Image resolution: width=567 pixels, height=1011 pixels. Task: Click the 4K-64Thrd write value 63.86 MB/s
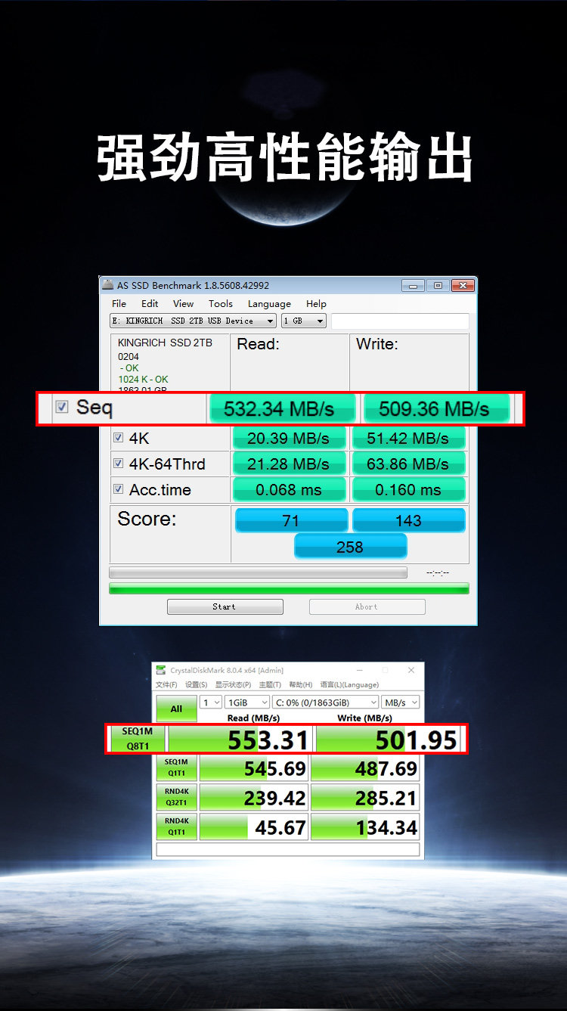click(408, 464)
